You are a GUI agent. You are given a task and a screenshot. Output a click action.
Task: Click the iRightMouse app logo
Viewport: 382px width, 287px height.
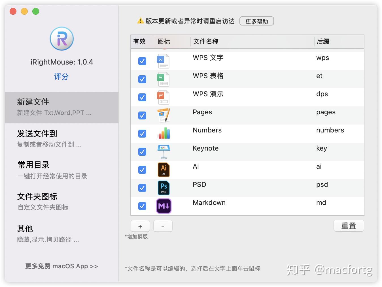61,39
